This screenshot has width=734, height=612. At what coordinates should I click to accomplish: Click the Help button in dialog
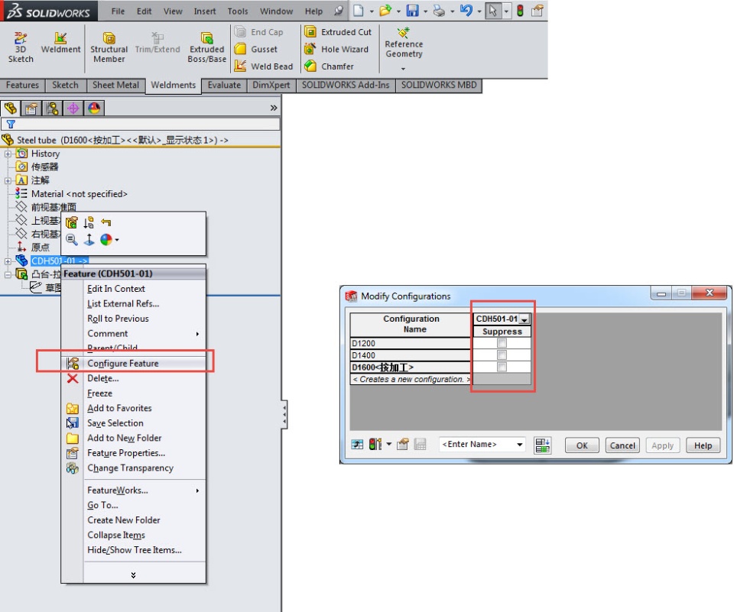(x=703, y=445)
